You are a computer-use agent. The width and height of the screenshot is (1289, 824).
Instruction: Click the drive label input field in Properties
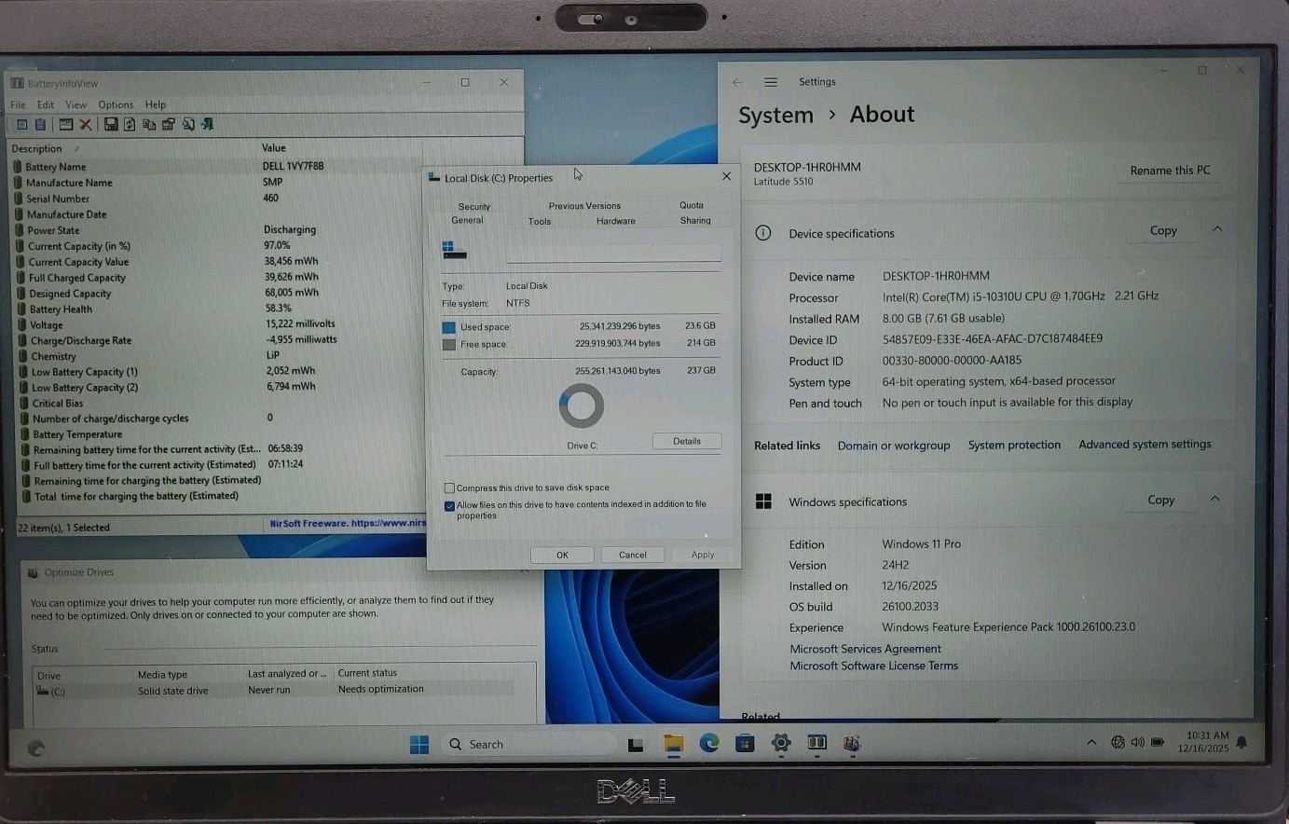pyautogui.click(x=613, y=252)
